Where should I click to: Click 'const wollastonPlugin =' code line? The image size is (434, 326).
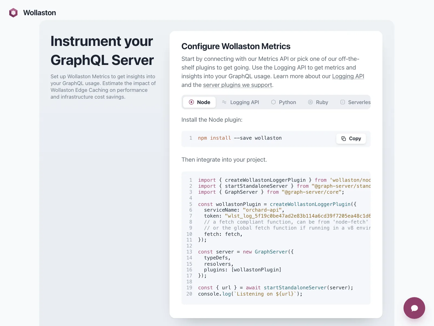pos(277,204)
